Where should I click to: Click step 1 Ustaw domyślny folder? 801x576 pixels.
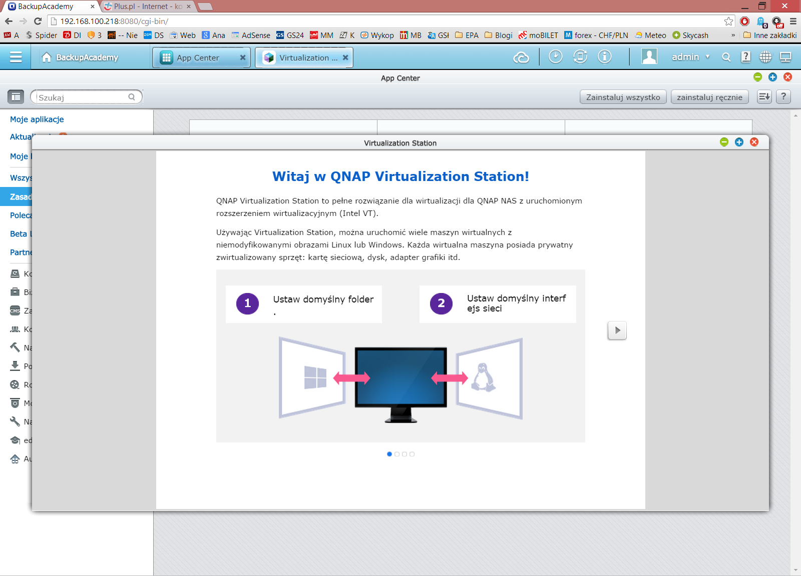point(304,304)
